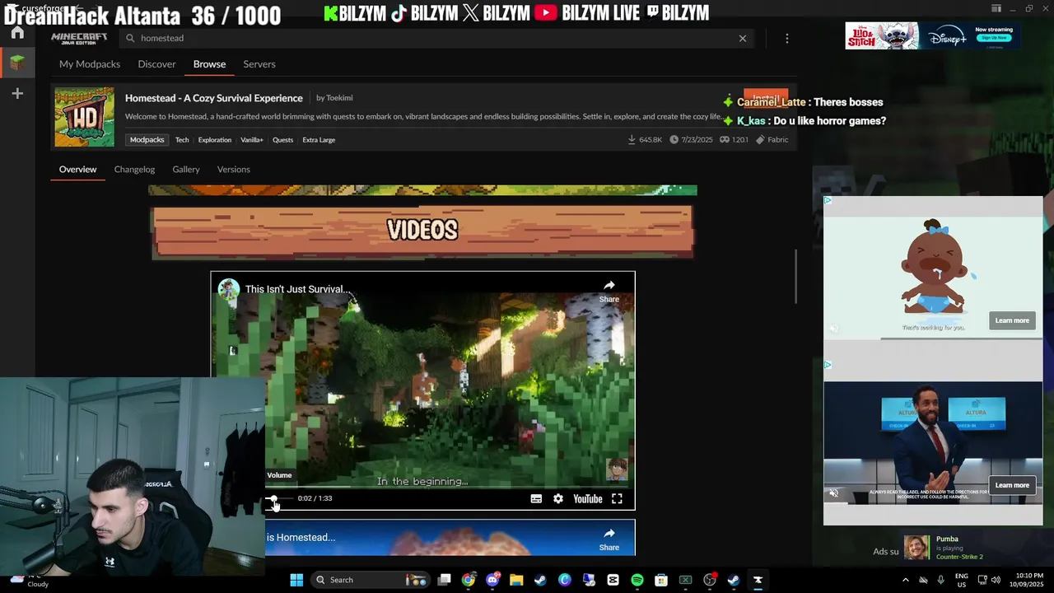Click the ad info icon on Altura ad

[x=828, y=365]
